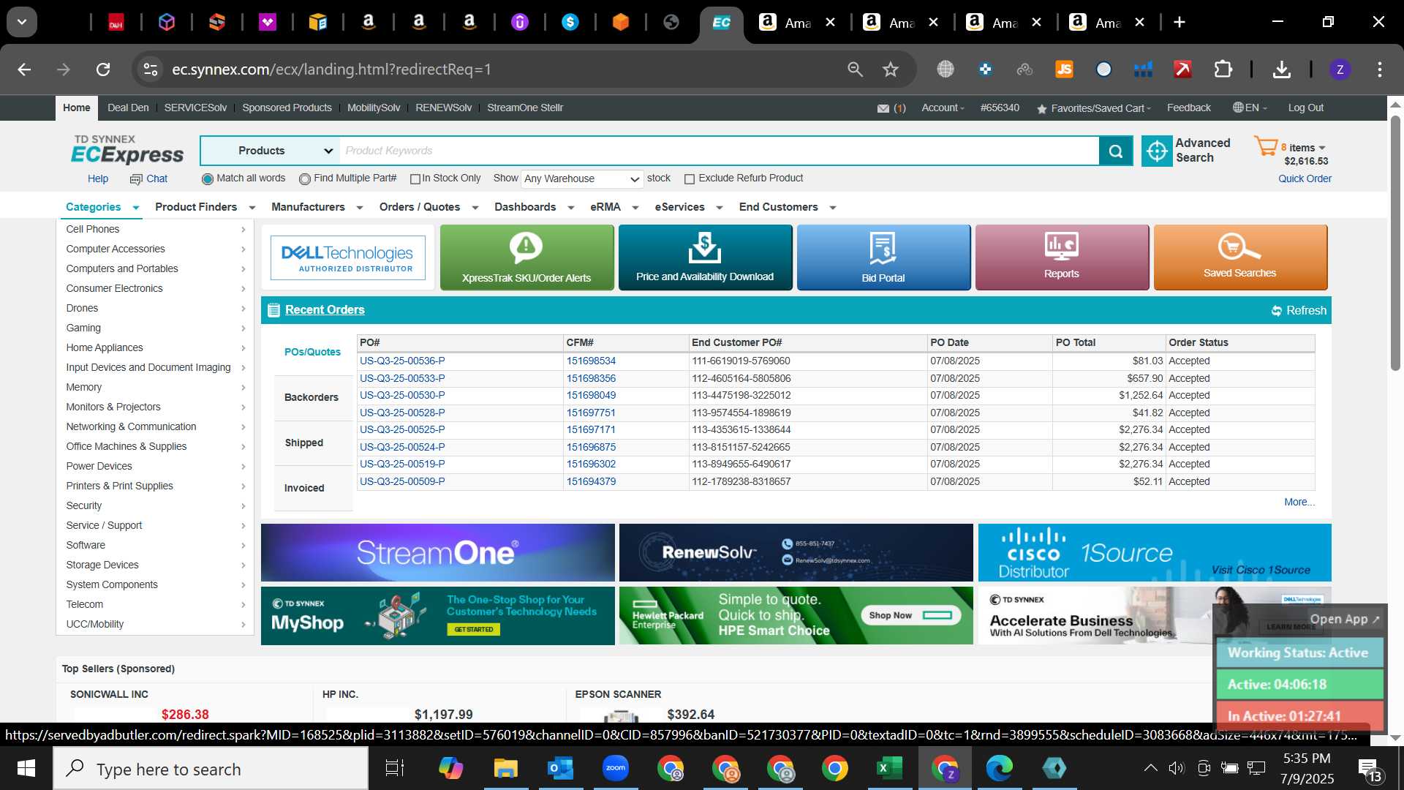Select Match all words radio button
The image size is (1404, 790).
[x=208, y=179]
